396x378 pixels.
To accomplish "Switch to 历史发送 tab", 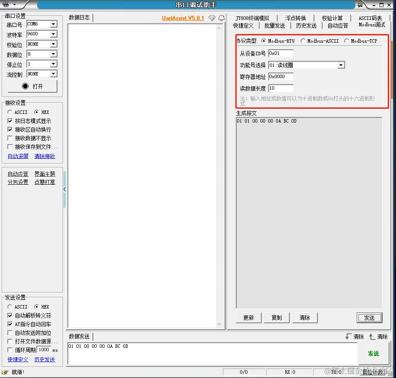I will 306,25.
